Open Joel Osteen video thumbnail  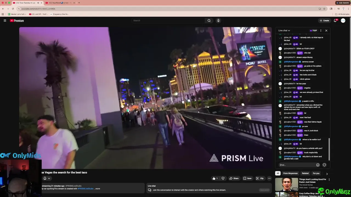(287, 184)
